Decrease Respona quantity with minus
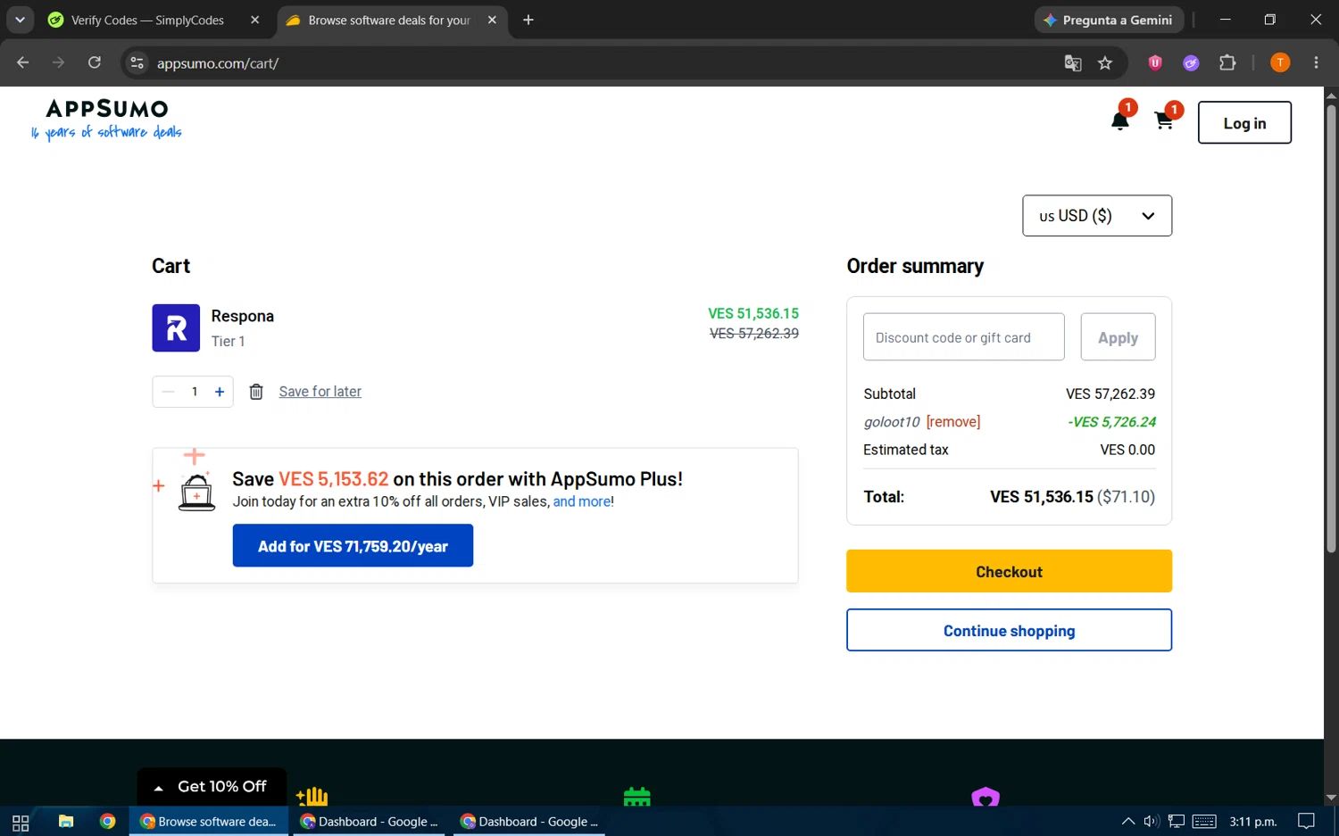 tap(168, 392)
